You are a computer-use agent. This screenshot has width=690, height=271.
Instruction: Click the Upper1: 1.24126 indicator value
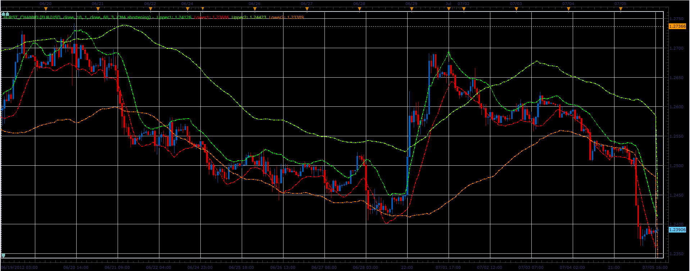click(174, 17)
